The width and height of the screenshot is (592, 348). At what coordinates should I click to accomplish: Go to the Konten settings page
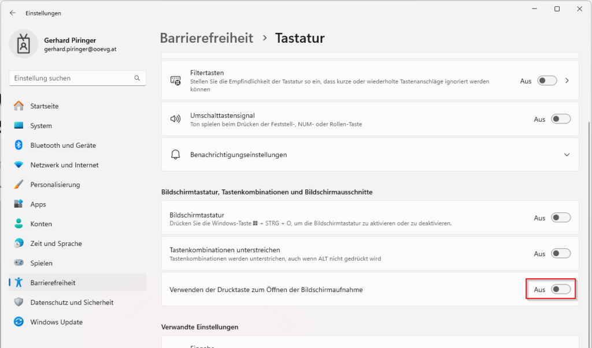tap(41, 224)
